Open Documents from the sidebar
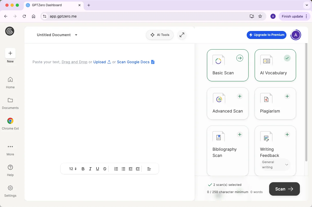Screen dimensions: 312x207 (10, 103)
